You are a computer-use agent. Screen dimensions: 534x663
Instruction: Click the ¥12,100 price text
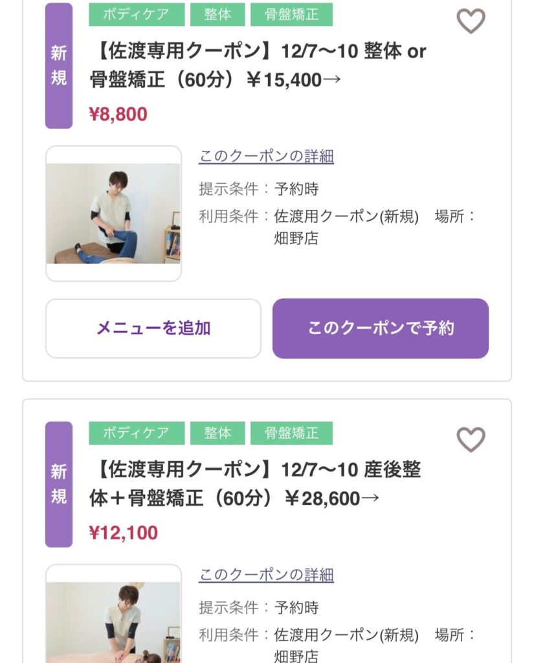point(124,533)
